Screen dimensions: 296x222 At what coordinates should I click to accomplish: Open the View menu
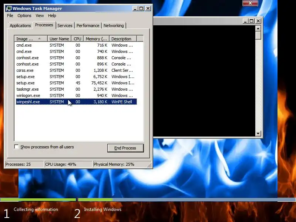pos(40,16)
